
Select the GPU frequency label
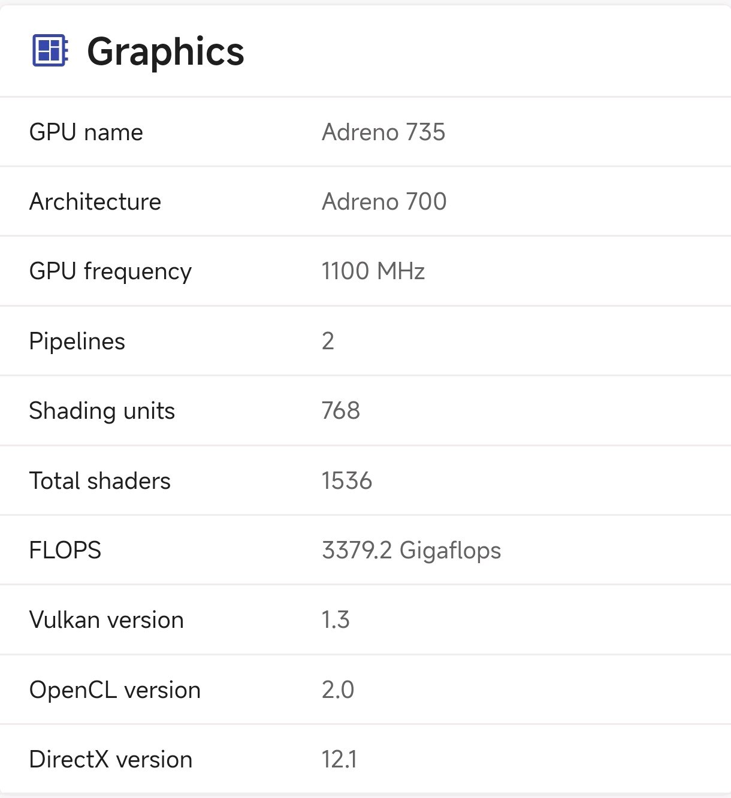click(x=110, y=272)
